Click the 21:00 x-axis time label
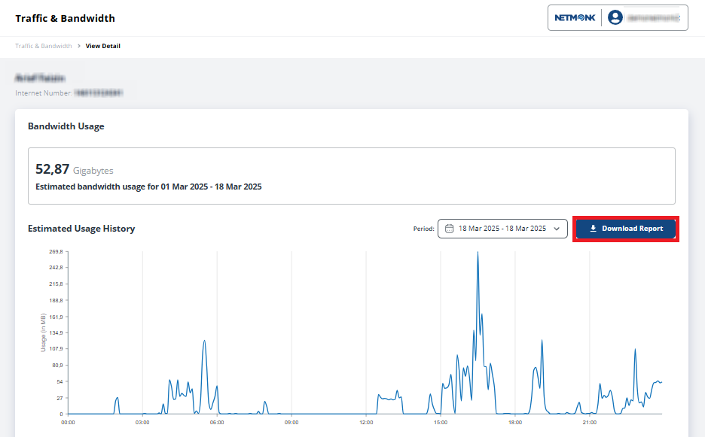 (x=590, y=422)
